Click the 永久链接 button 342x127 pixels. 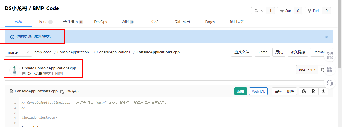(x=298, y=52)
